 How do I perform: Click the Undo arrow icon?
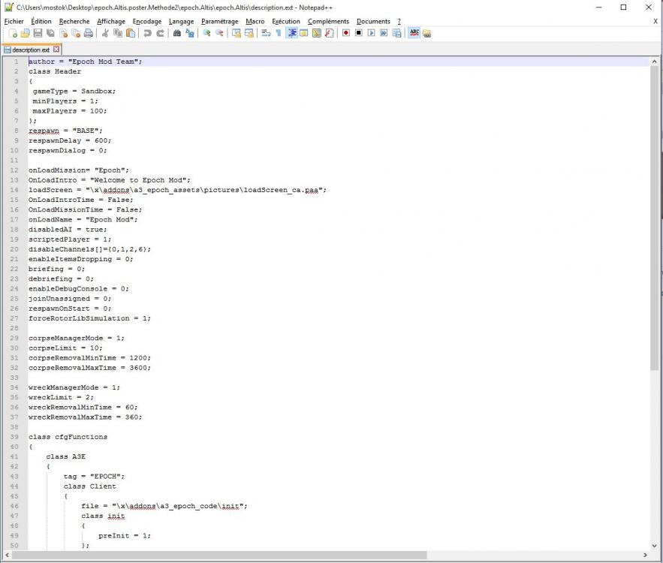tap(147, 33)
